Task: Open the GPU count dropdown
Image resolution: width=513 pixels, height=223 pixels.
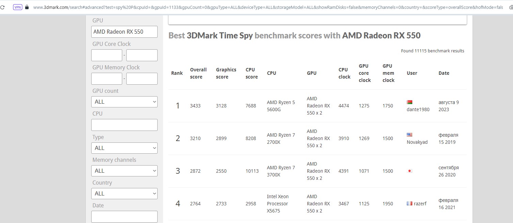Action: [124, 102]
